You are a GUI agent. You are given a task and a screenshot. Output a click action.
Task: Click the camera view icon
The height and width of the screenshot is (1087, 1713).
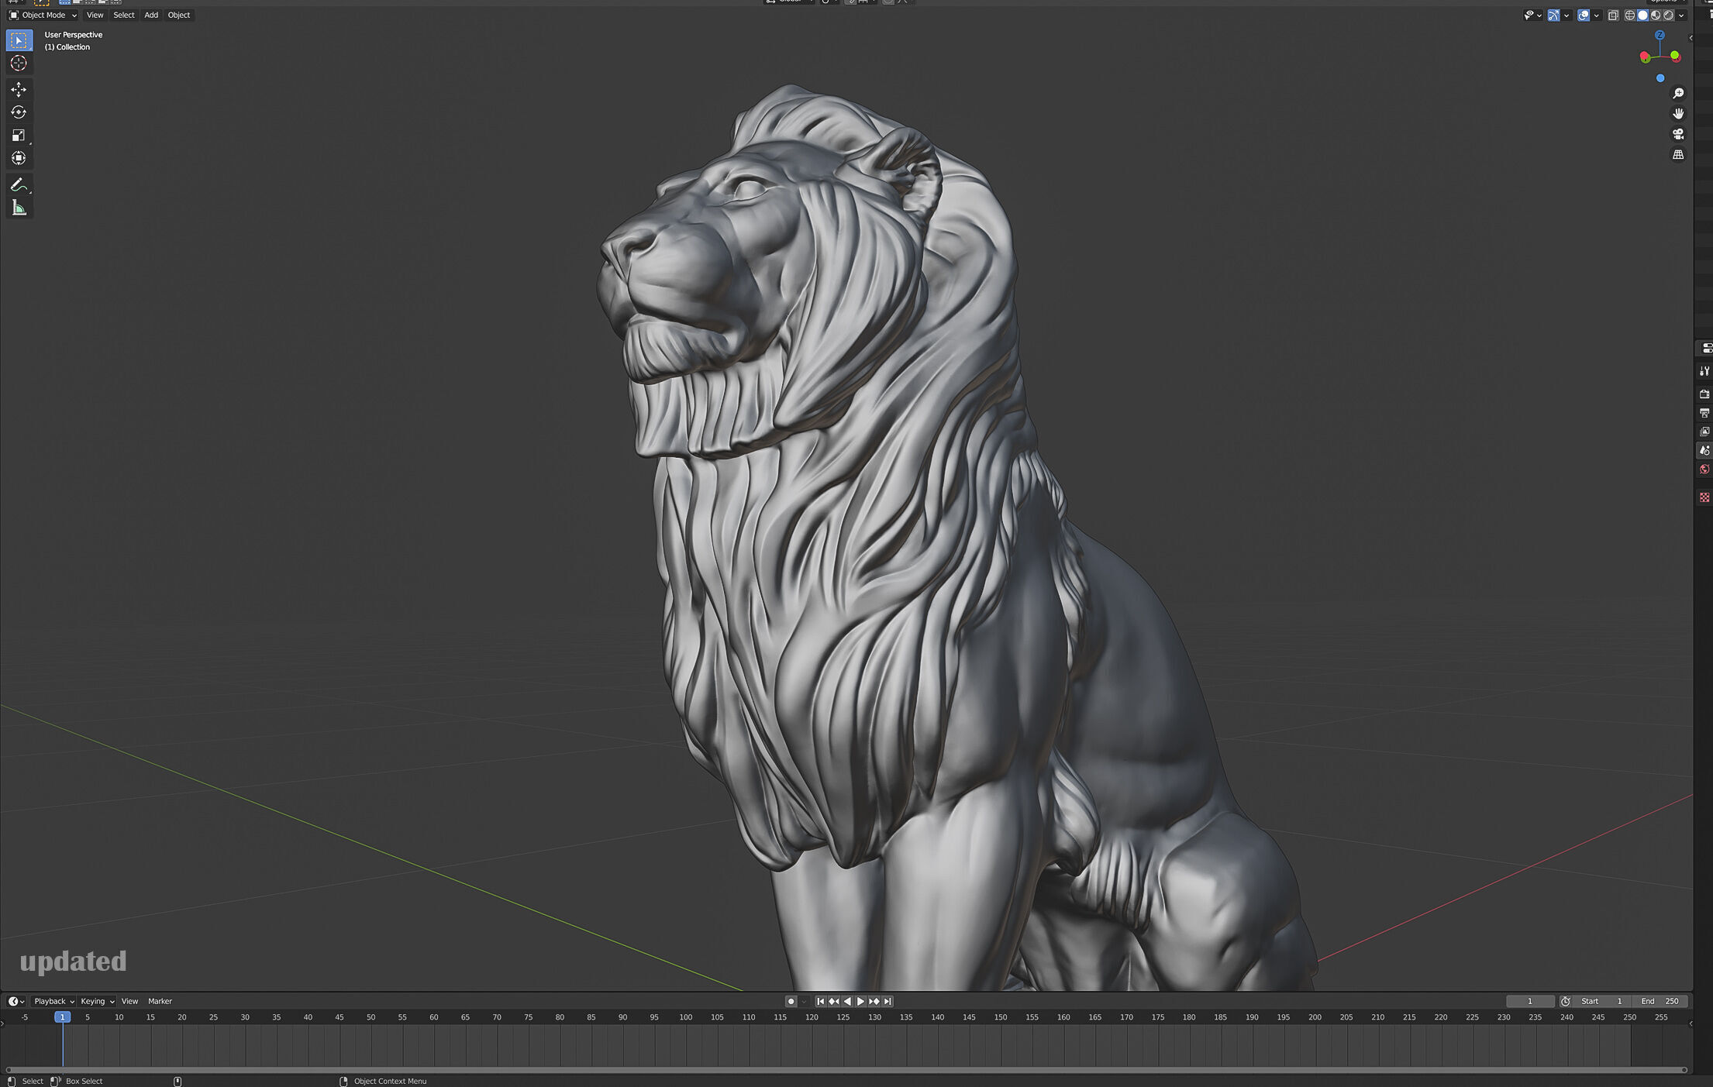point(1678,134)
